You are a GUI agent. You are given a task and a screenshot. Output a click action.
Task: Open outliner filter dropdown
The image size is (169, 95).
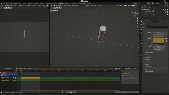click(x=165, y=6)
